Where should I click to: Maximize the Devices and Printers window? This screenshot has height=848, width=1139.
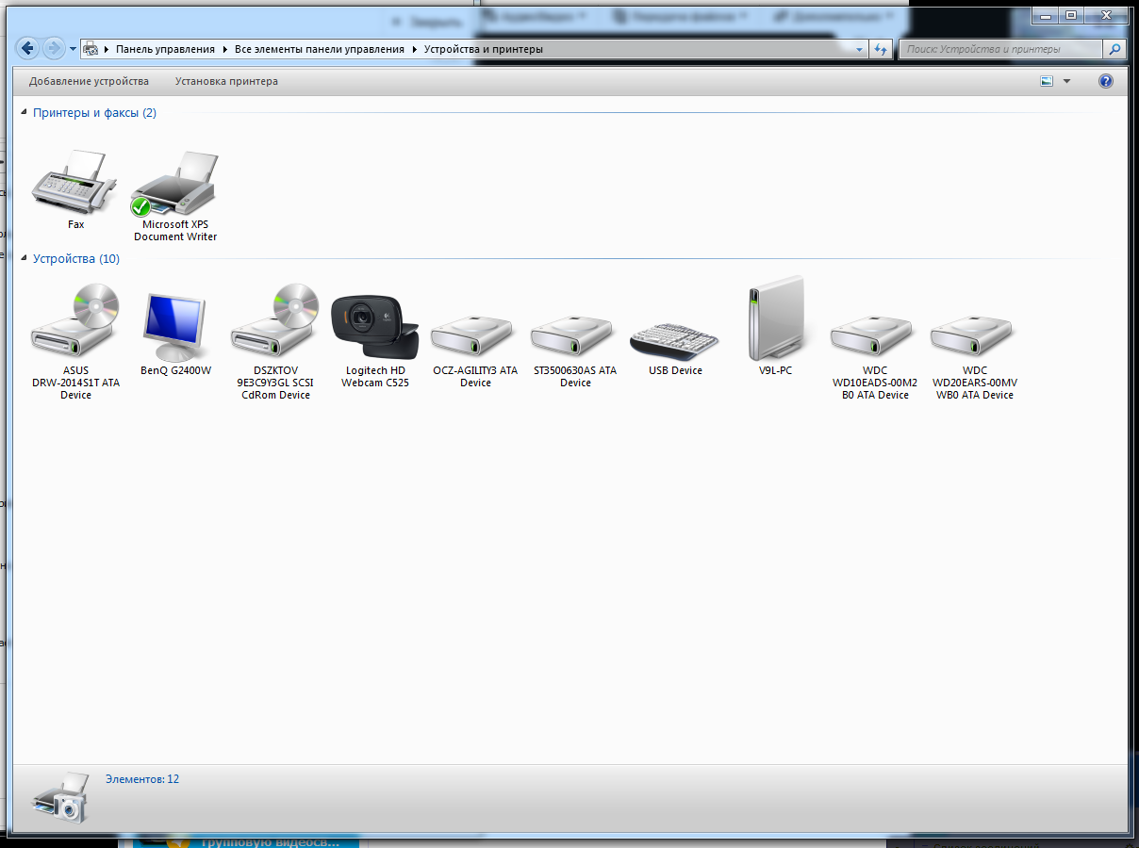pos(1070,15)
